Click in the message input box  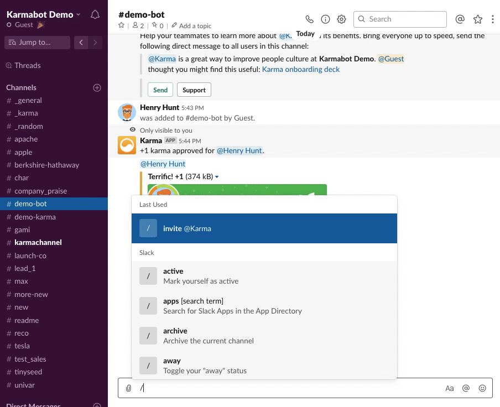tap(305, 388)
